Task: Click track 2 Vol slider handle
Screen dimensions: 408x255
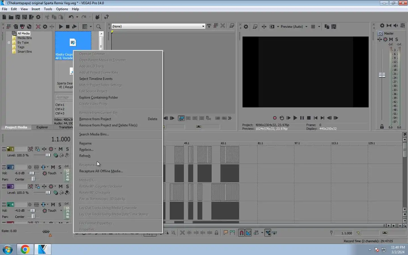Action: 32,173
